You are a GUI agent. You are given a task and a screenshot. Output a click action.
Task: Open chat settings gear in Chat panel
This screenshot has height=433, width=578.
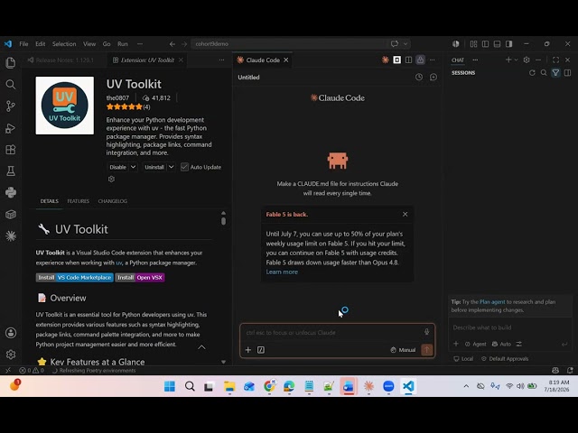click(x=527, y=60)
